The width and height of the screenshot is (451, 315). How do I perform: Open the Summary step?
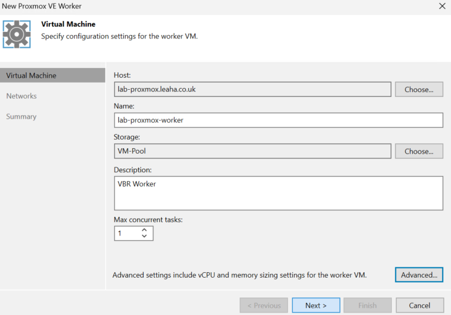(x=21, y=116)
